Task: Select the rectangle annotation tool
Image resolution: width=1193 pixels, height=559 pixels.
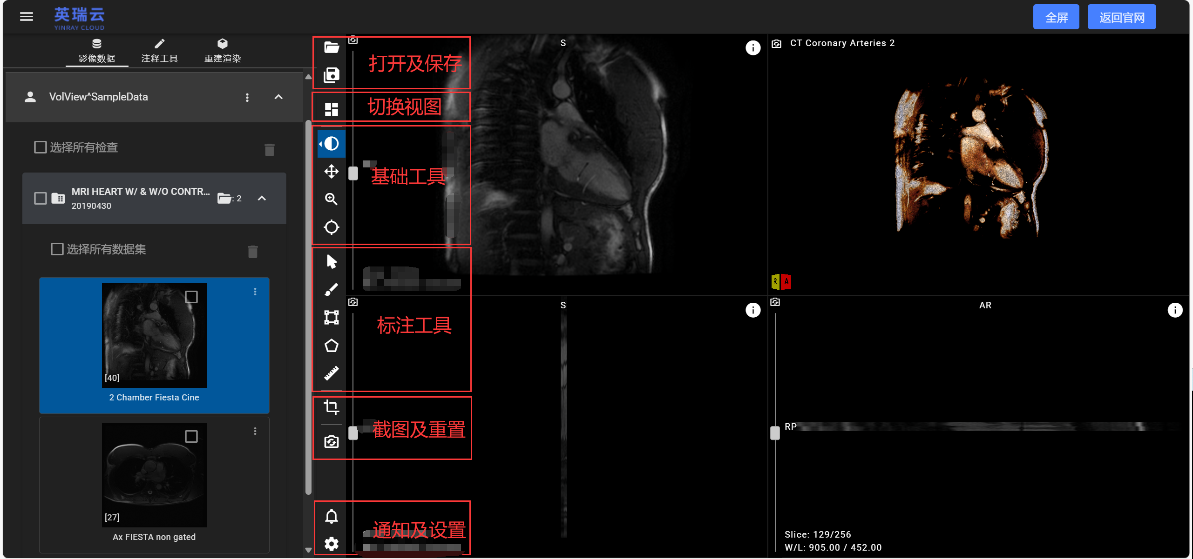Action: coord(331,317)
